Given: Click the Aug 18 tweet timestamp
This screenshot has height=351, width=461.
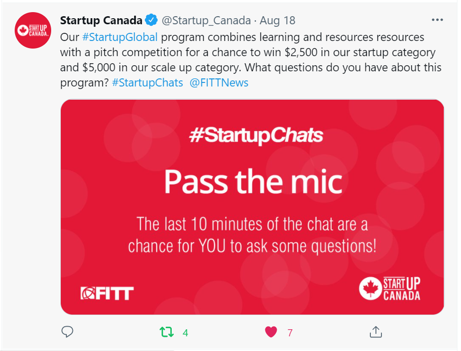Looking at the screenshot, I should pos(278,21).
